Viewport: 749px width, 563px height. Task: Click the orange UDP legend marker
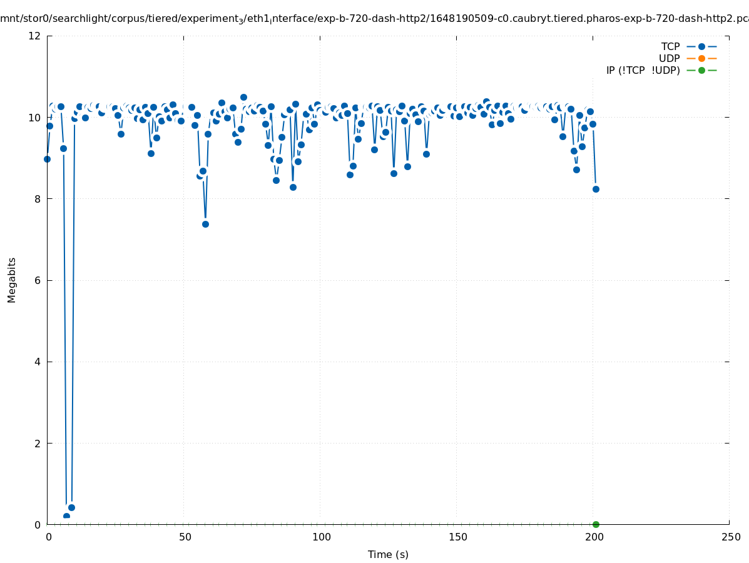701,58
